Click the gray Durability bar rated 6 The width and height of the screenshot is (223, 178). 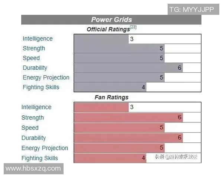coord(128,68)
